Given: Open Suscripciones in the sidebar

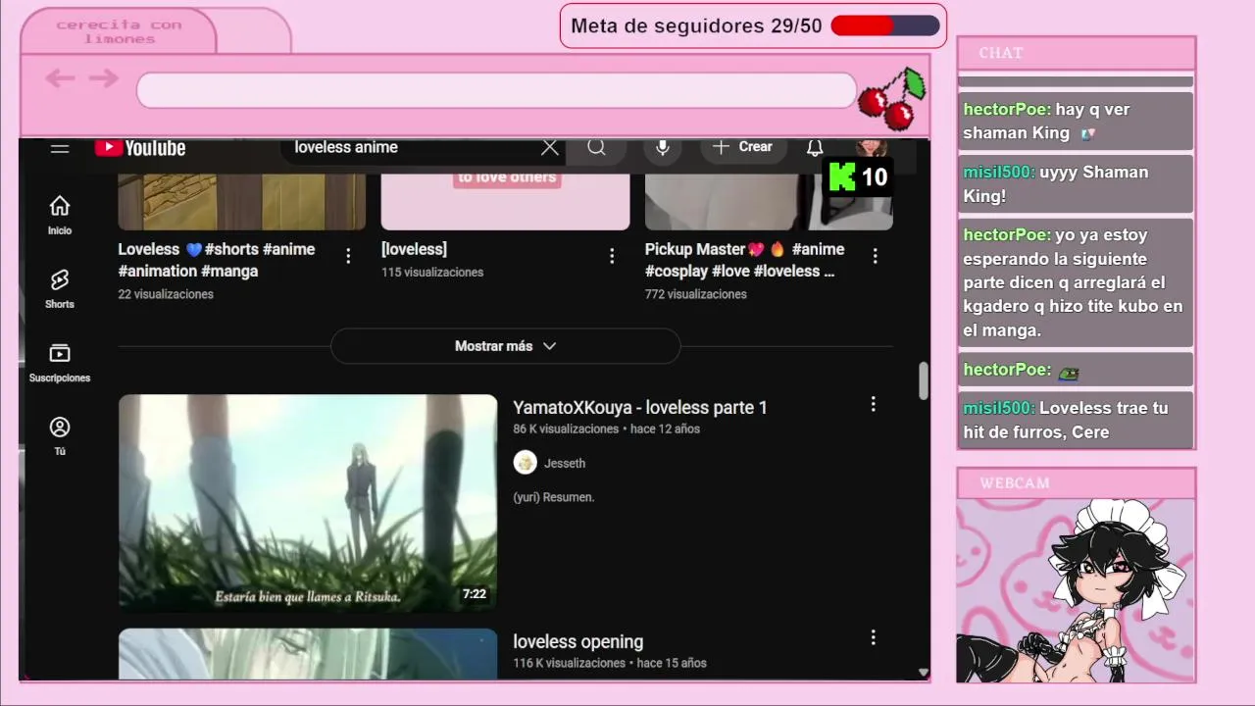Looking at the screenshot, I should [60, 362].
